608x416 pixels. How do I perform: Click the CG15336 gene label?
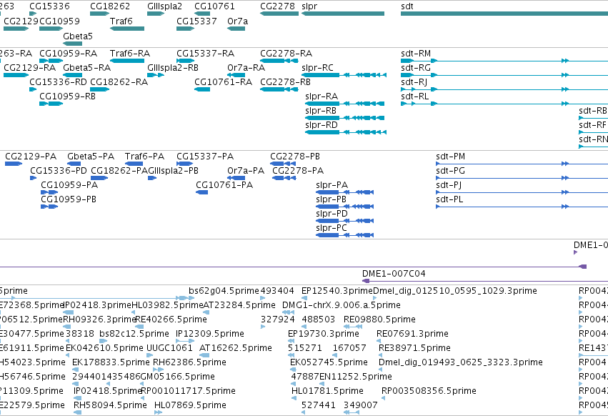tap(49, 6)
